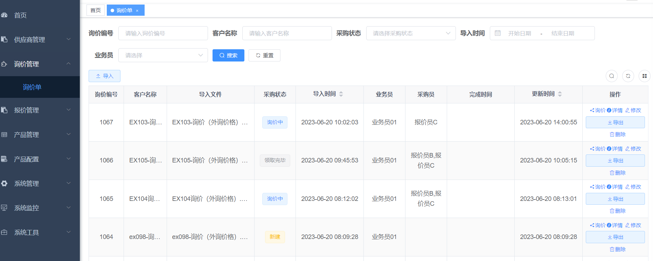
Task: Click 询价 share action for row 1067
Action: (598, 110)
